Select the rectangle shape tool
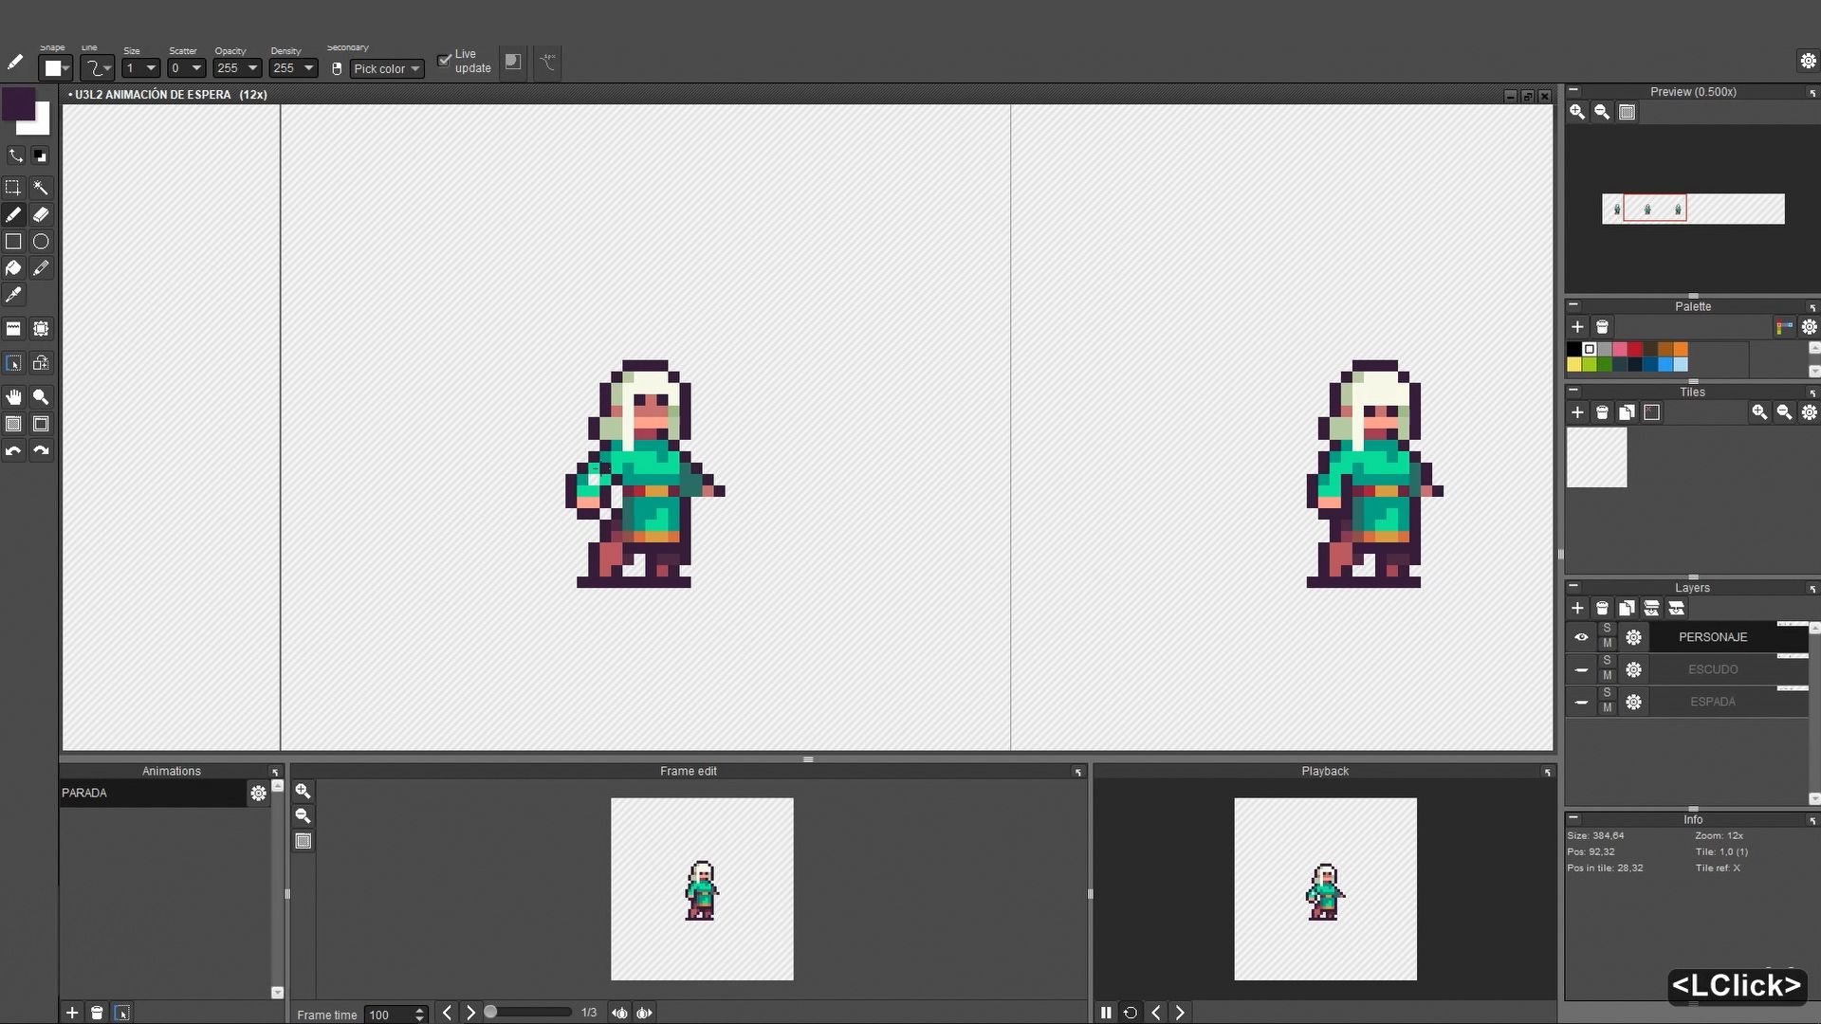This screenshot has width=1821, height=1024. click(13, 241)
